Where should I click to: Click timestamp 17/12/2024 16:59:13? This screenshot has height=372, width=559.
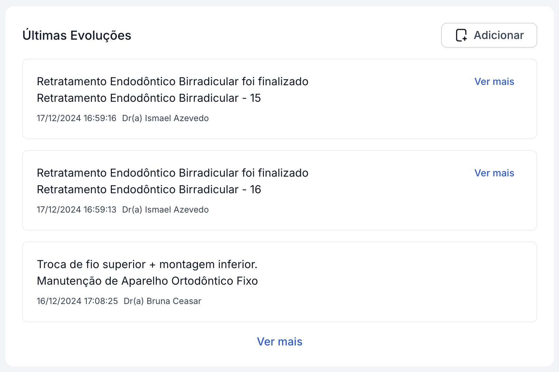(x=76, y=210)
